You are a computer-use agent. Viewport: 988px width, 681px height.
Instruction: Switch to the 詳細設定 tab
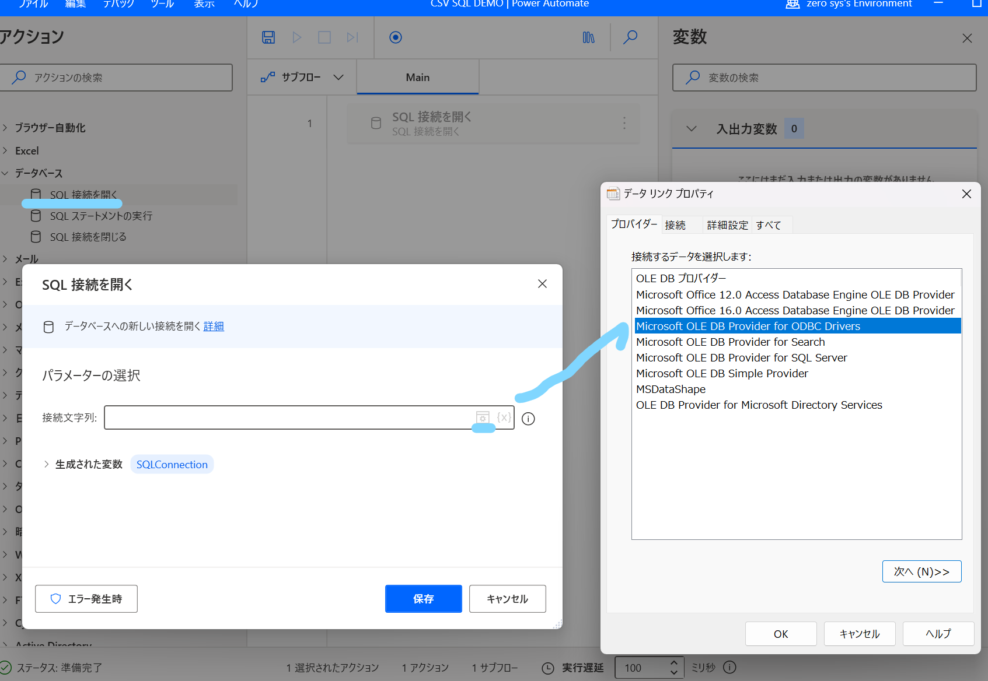point(728,225)
